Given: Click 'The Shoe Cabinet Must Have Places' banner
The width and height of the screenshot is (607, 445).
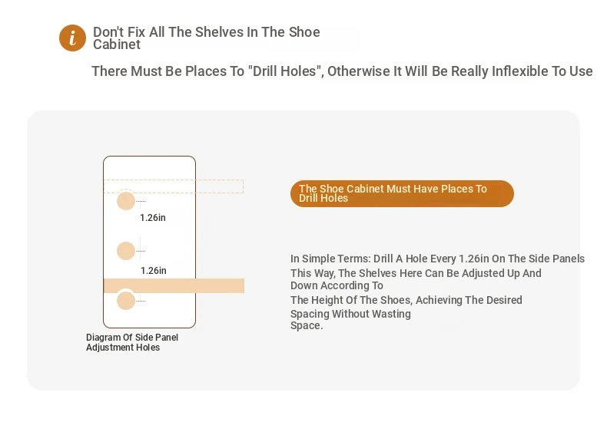Looking at the screenshot, I should [402, 193].
